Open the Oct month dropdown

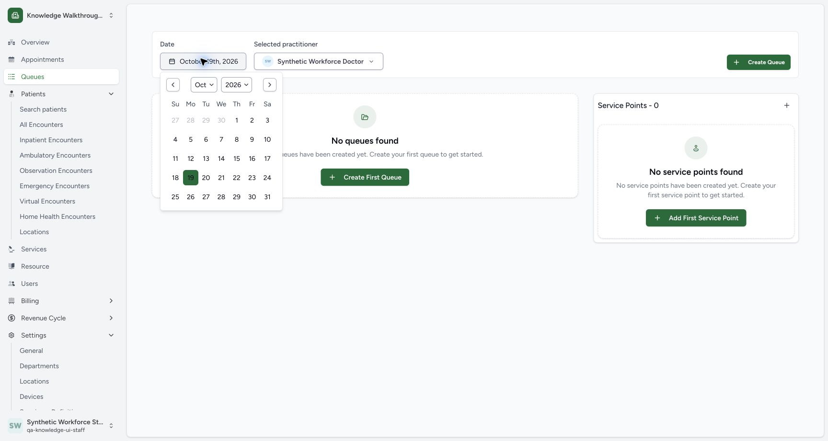point(204,85)
